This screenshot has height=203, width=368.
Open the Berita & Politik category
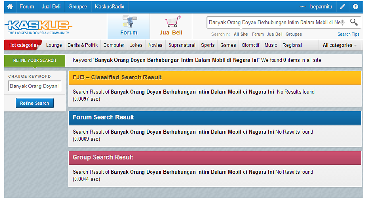click(x=83, y=45)
